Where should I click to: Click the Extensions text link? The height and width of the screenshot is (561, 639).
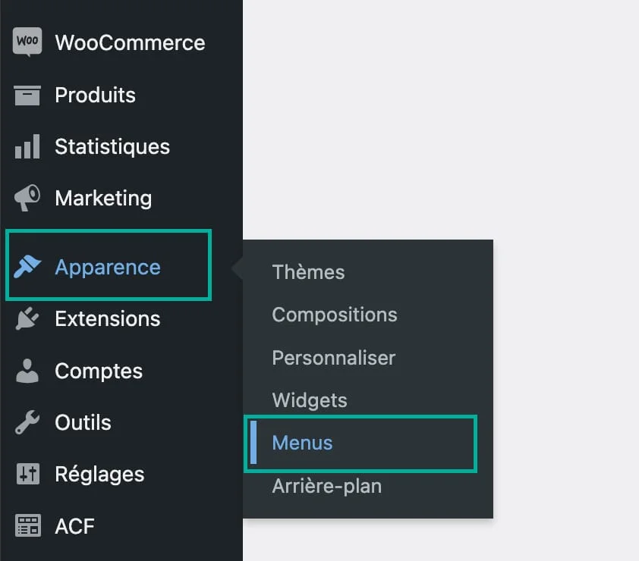click(x=108, y=318)
